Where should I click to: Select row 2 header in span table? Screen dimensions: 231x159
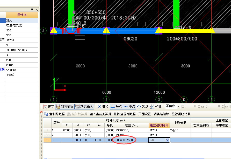pyautogui.click(x=47, y=135)
